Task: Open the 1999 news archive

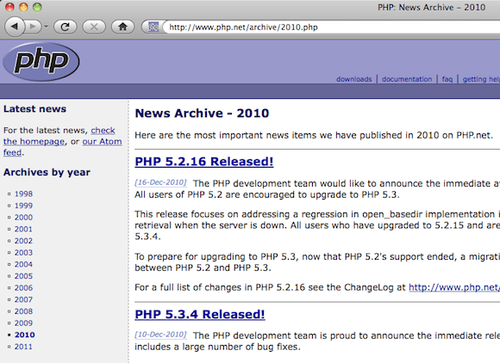Action: click(x=23, y=206)
